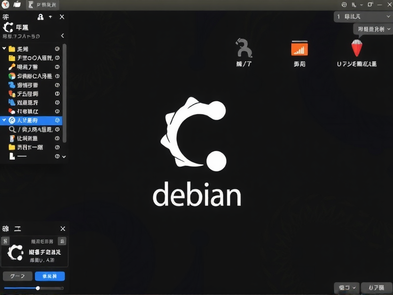Collapse the sidebar using the left-pointing chevron

(x=62, y=35)
